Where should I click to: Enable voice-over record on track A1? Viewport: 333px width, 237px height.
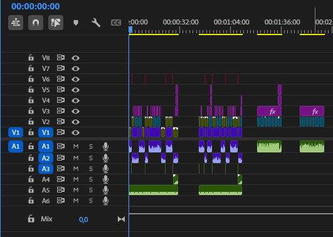(x=105, y=147)
